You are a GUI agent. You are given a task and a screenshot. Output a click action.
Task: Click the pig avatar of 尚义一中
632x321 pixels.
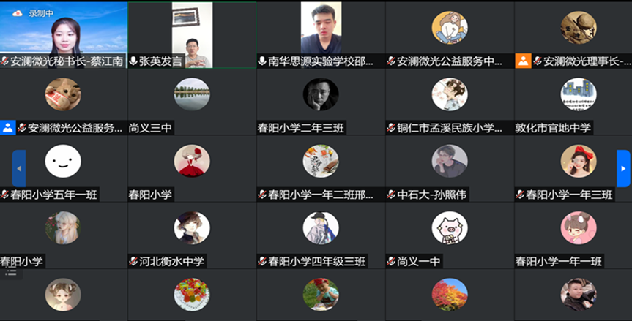(450, 227)
